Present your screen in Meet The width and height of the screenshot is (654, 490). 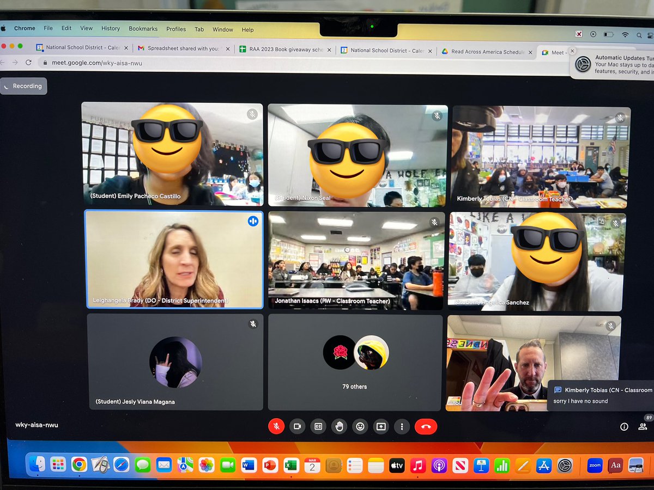click(x=381, y=426)
